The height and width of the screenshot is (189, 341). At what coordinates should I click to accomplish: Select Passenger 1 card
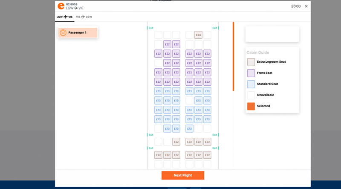(78, 33)
